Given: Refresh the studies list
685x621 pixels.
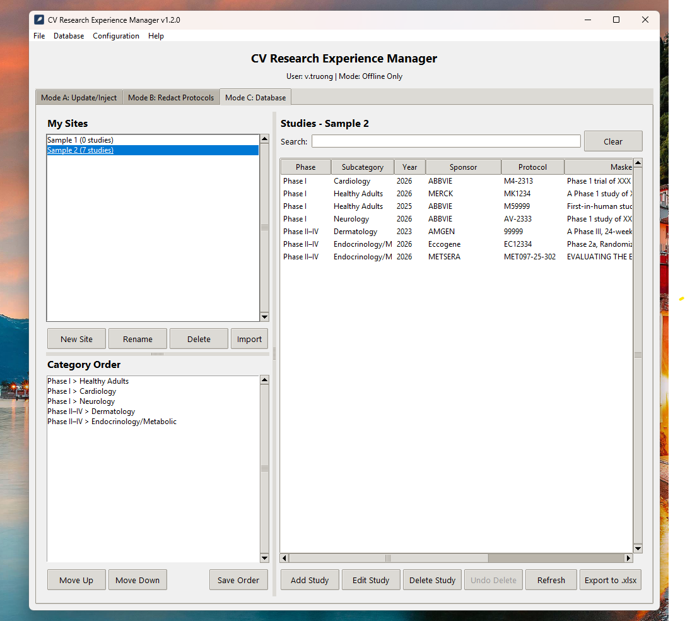Looking at the screenshot, I should tap(551, 580).
